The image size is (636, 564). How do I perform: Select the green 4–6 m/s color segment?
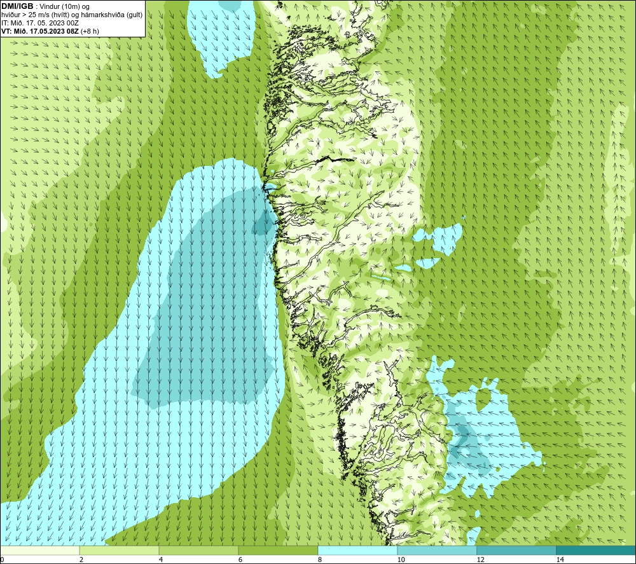(x=198, y=550)
